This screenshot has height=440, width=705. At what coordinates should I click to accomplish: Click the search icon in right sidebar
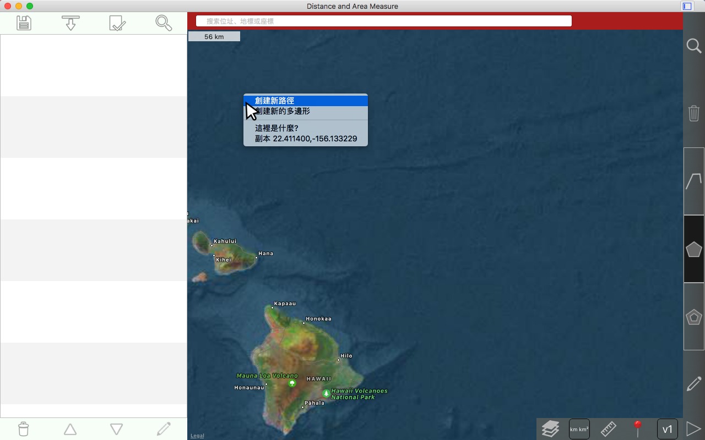pos(693,46)
